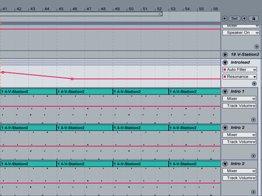The height and width of the screenshot is (196, 262).
Task: Select the resonance breakpoint at bar 46
Action: (72, 79)
